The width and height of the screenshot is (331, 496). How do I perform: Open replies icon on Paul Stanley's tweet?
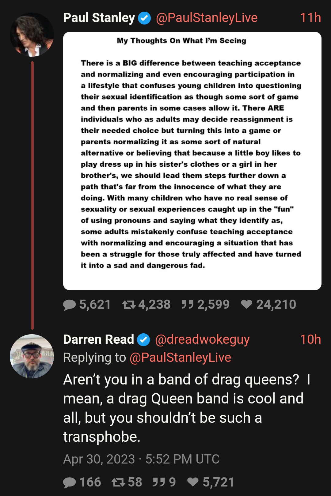point(70,305)
